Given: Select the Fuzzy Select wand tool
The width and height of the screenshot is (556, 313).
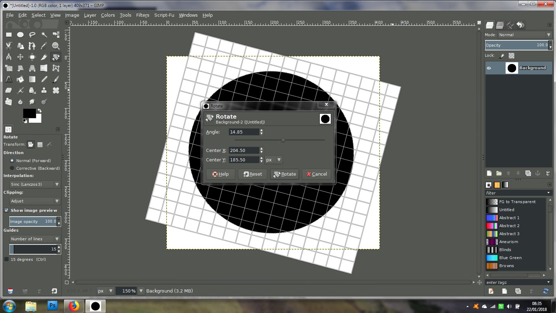Looking at the screenshot, I should [44, 34].
